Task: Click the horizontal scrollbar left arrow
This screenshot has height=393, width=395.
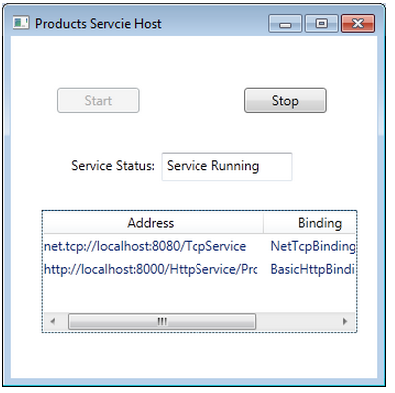Action: click(53, 321)
